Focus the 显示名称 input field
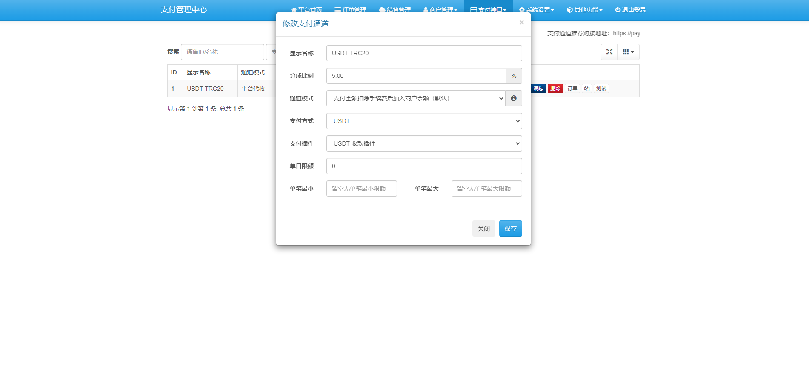Viewport: 809px width, 386px height. [424, 53]
